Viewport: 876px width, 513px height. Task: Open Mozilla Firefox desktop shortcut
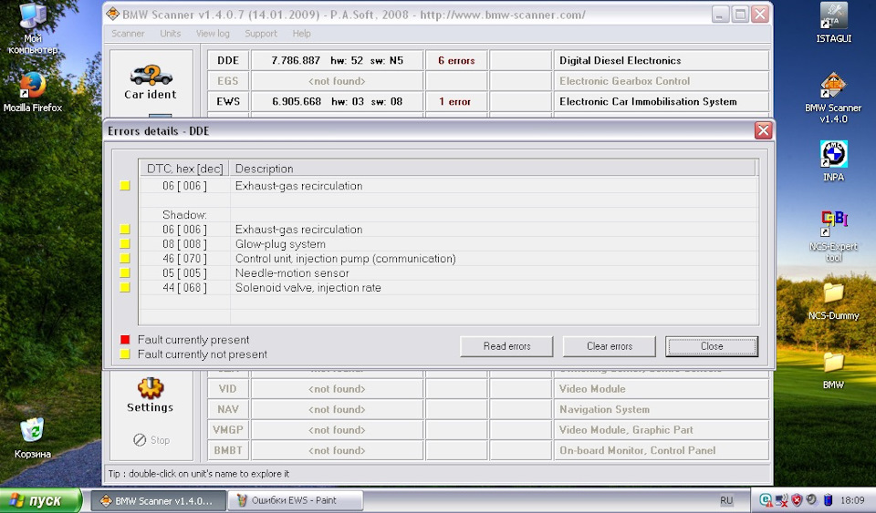point(33,85)
